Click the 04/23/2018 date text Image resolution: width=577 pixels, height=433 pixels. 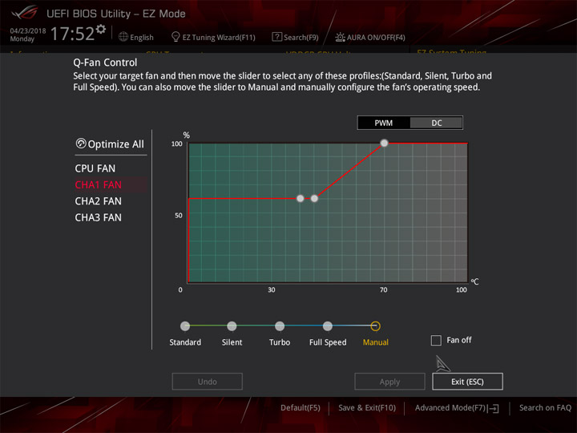point(28,31)
